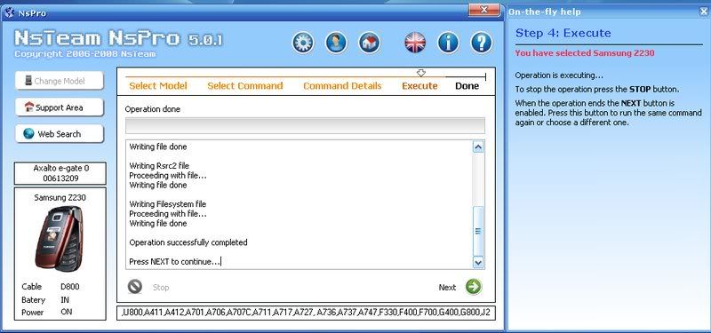711x333 pixels.
Task: Open the info icon
Action: point(448,43)
